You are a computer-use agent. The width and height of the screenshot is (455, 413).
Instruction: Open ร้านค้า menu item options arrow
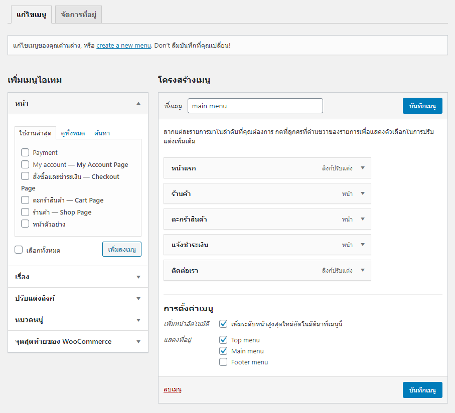pyautogui.click(x=362, y=193)
